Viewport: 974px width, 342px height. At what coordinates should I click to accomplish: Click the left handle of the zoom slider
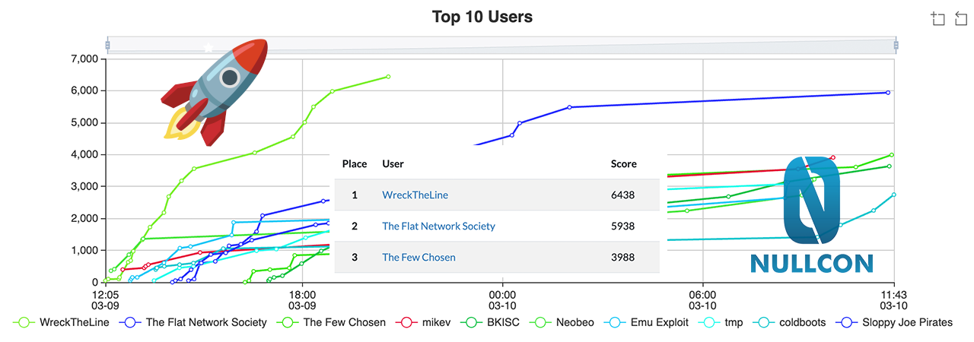[x=107, y=46]
